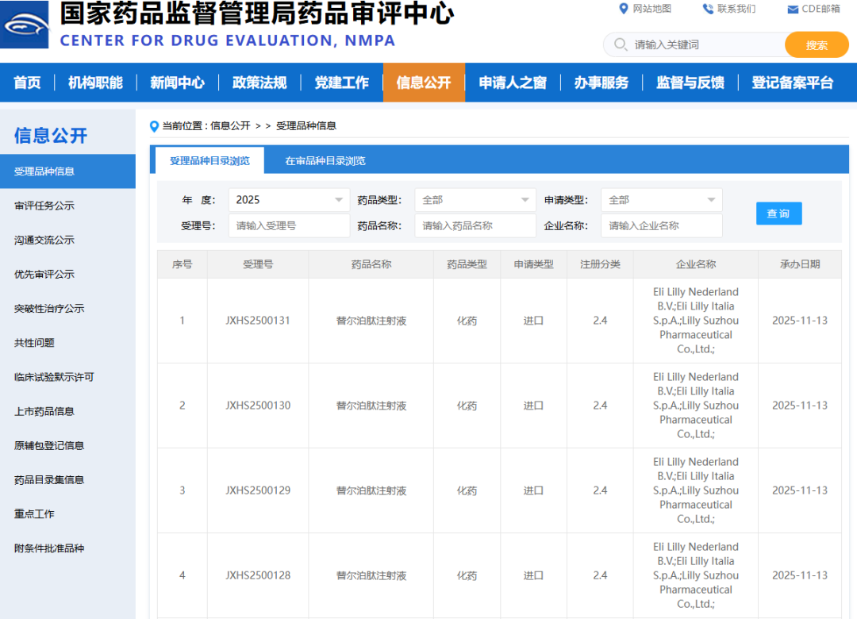Select 上市药品信息 in the sidebar
This screenshot has height=619, width=857.
point(44,411)
